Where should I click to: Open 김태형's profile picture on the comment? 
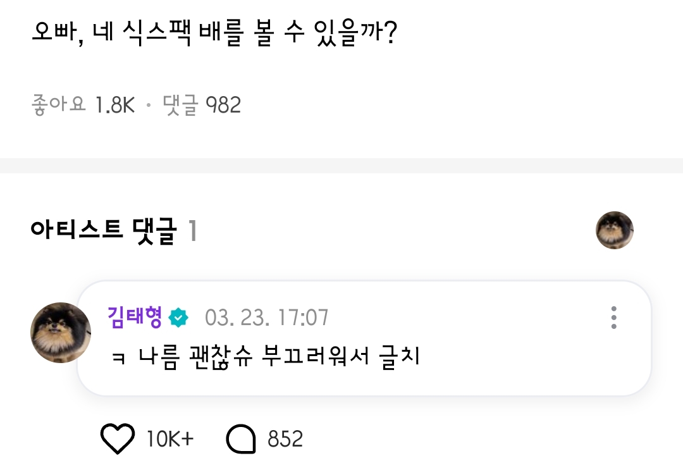(x=61, y=333)
